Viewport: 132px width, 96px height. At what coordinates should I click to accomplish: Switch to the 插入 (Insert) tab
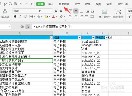(x=51, y=4)
